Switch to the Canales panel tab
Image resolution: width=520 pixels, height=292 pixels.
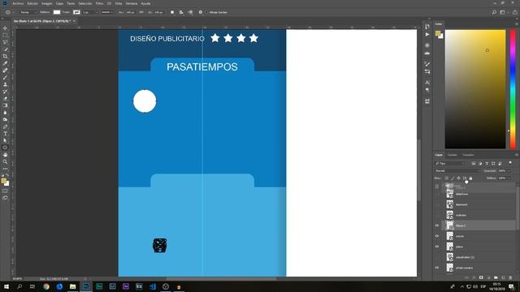click(453, 155)
